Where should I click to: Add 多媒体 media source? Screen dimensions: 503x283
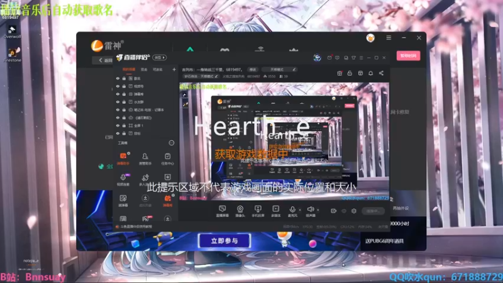(275, 211)
